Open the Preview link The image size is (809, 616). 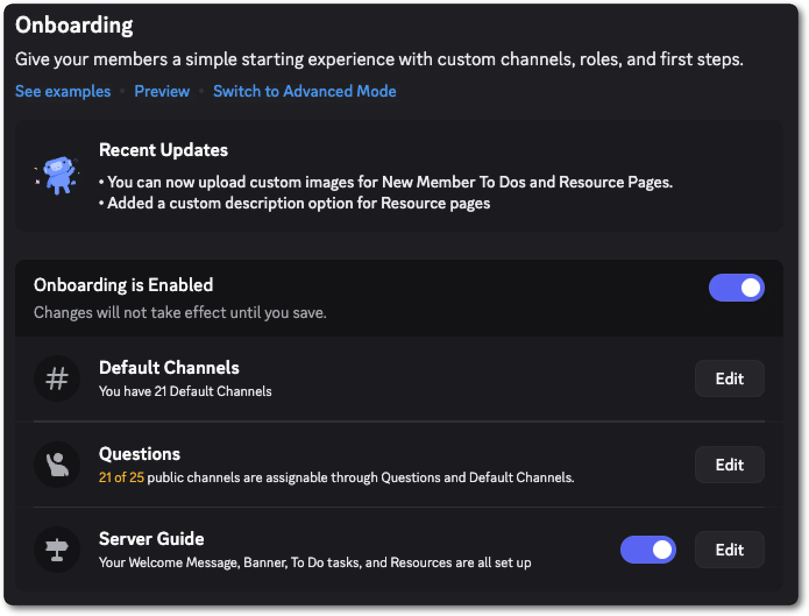(x=162, y=91)
